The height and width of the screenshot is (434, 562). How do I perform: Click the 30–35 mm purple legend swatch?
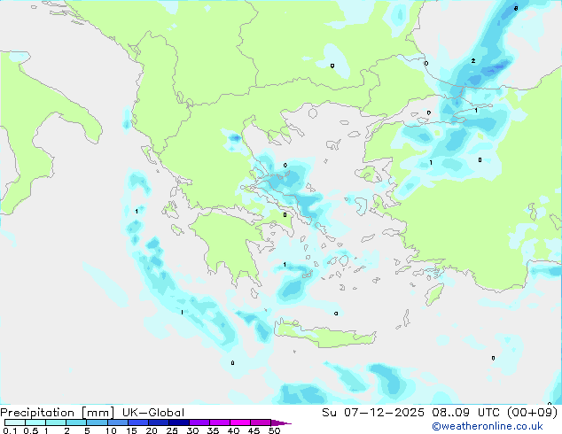[x=199, y=422]
